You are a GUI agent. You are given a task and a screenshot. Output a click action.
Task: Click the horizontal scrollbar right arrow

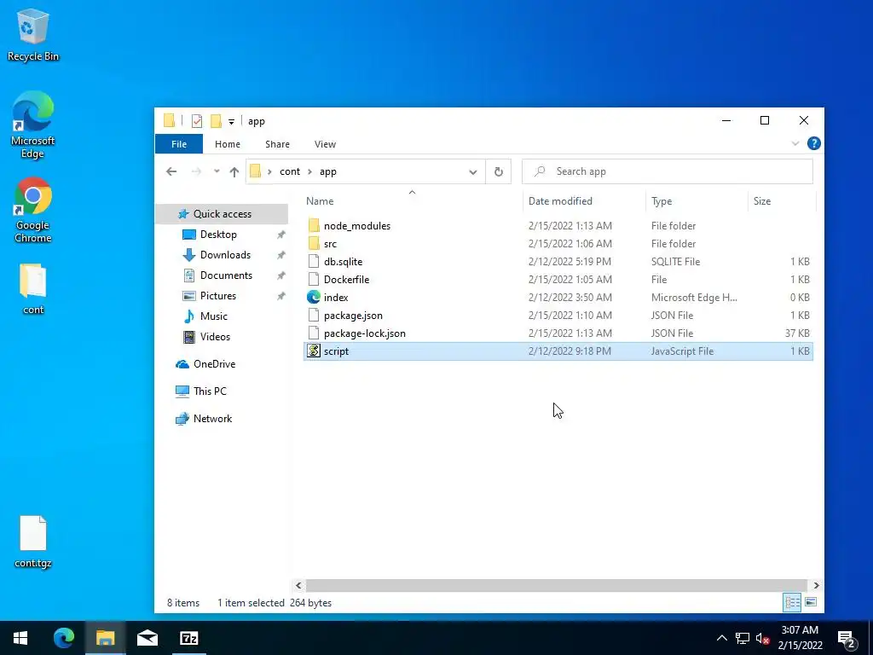[x=816, y=585]
